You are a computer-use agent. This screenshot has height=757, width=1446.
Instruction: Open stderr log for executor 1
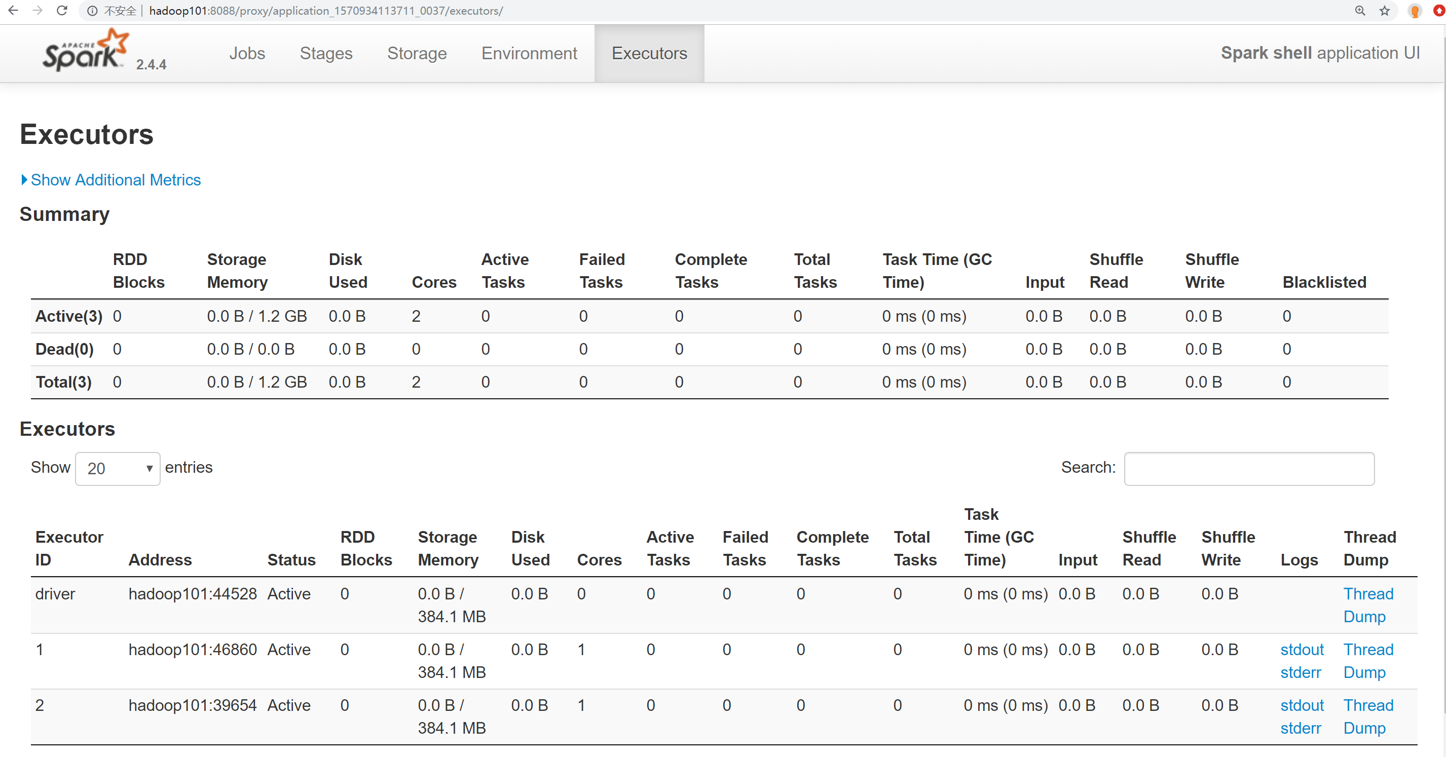click(x=1301, y=672)
